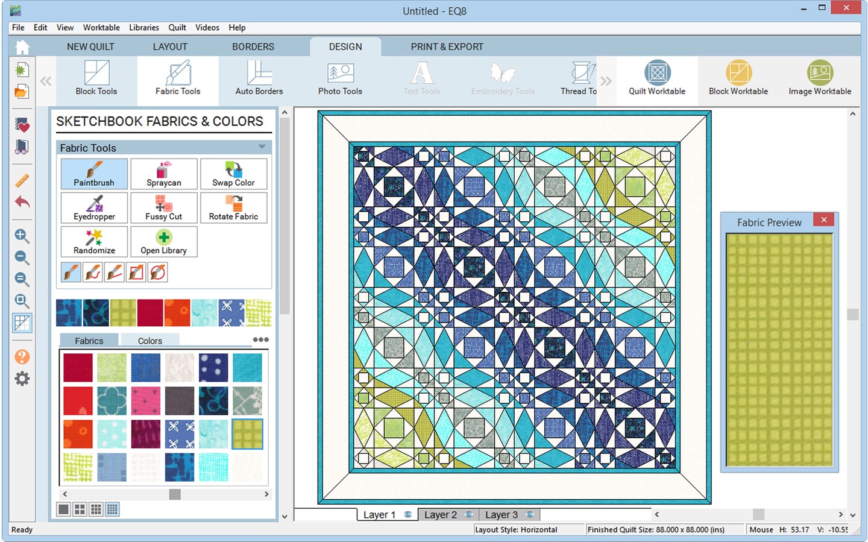Select the solid red fabric swatch
Viewport: 868px width, 542px height.
(78, 402)
